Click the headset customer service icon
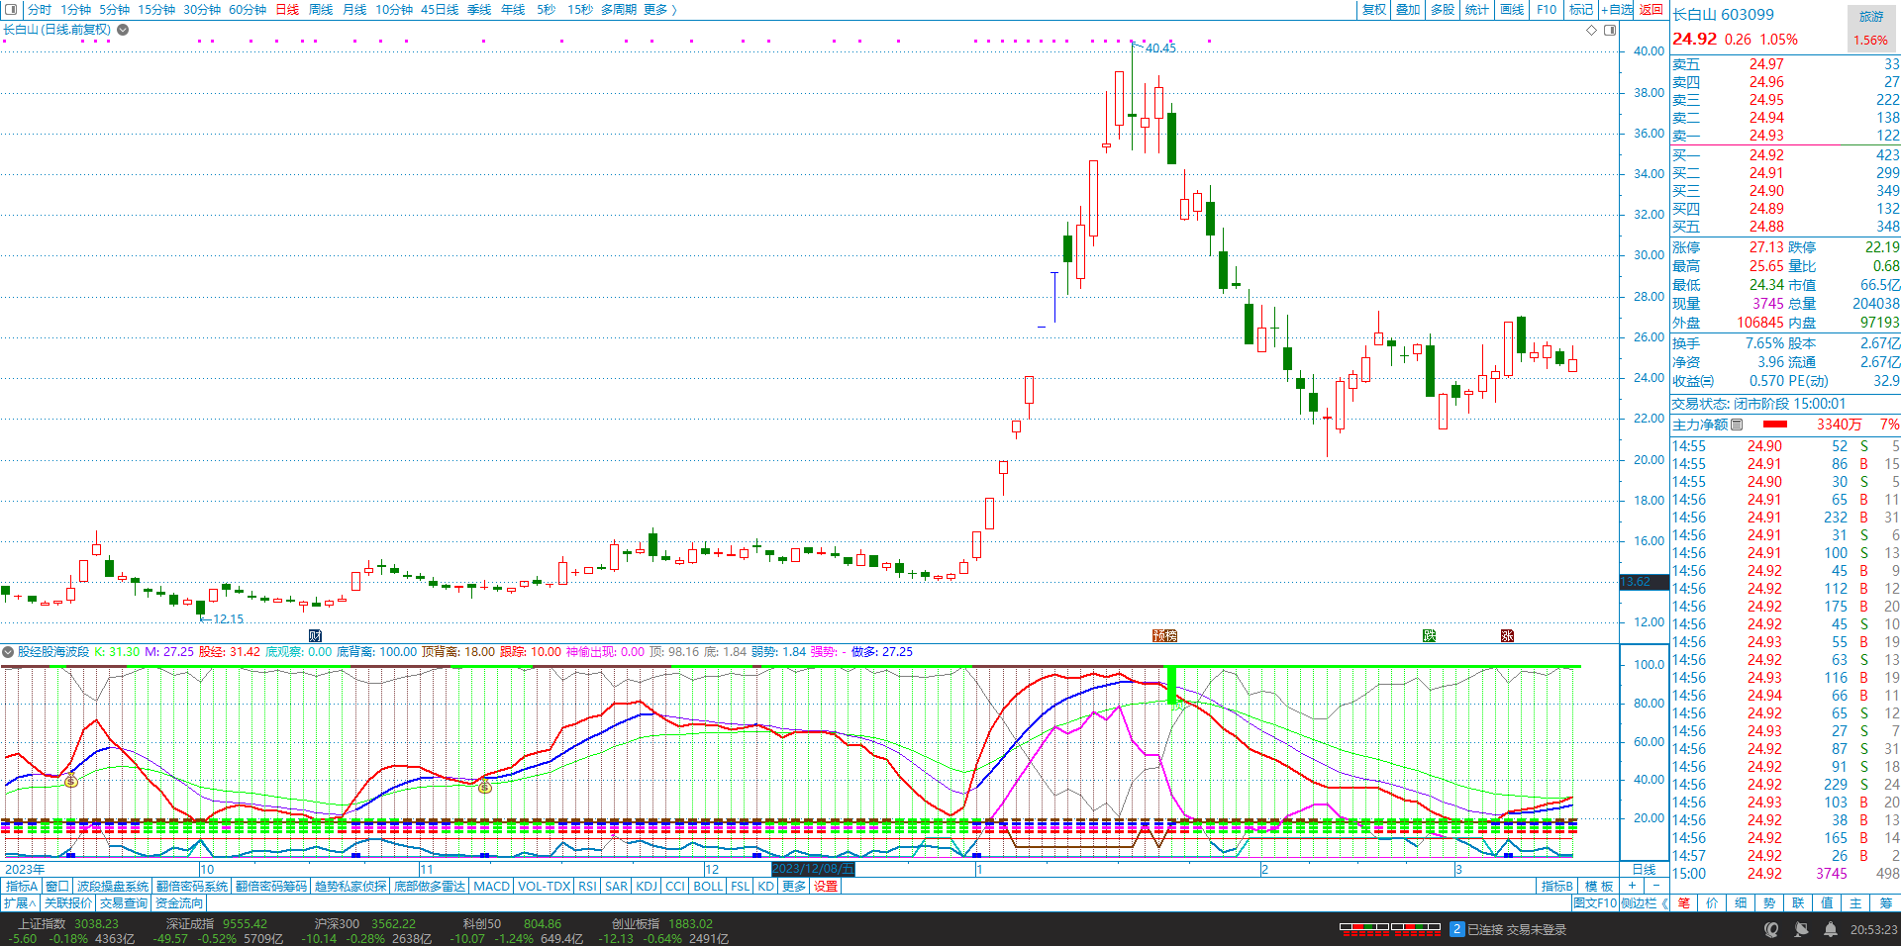 (1771, 929)
